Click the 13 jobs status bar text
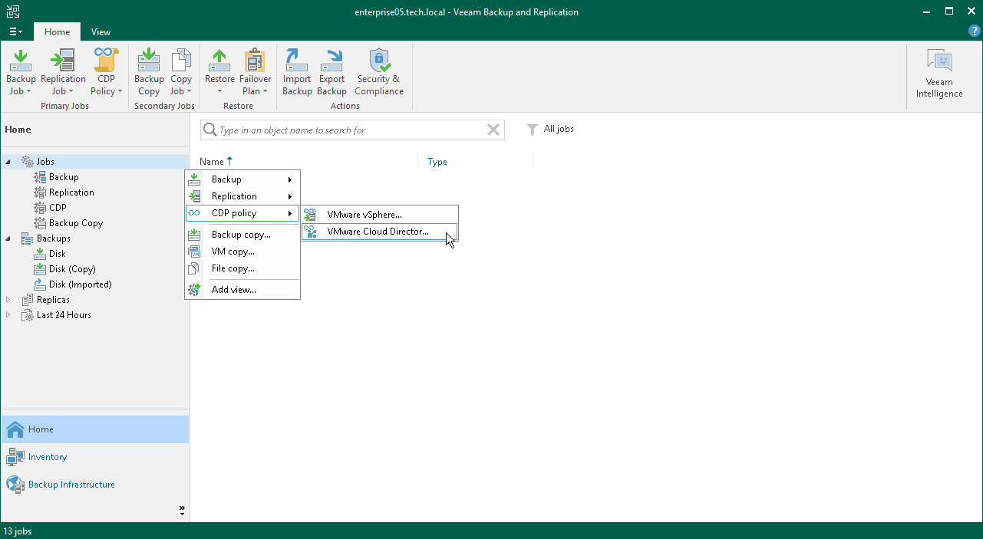Viewport: 983px width, 539px height. [x=18, y=531]
